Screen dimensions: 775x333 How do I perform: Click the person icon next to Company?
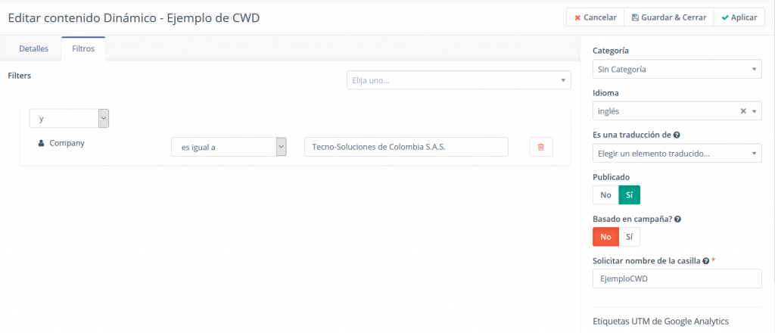click(x=41, y=142)
